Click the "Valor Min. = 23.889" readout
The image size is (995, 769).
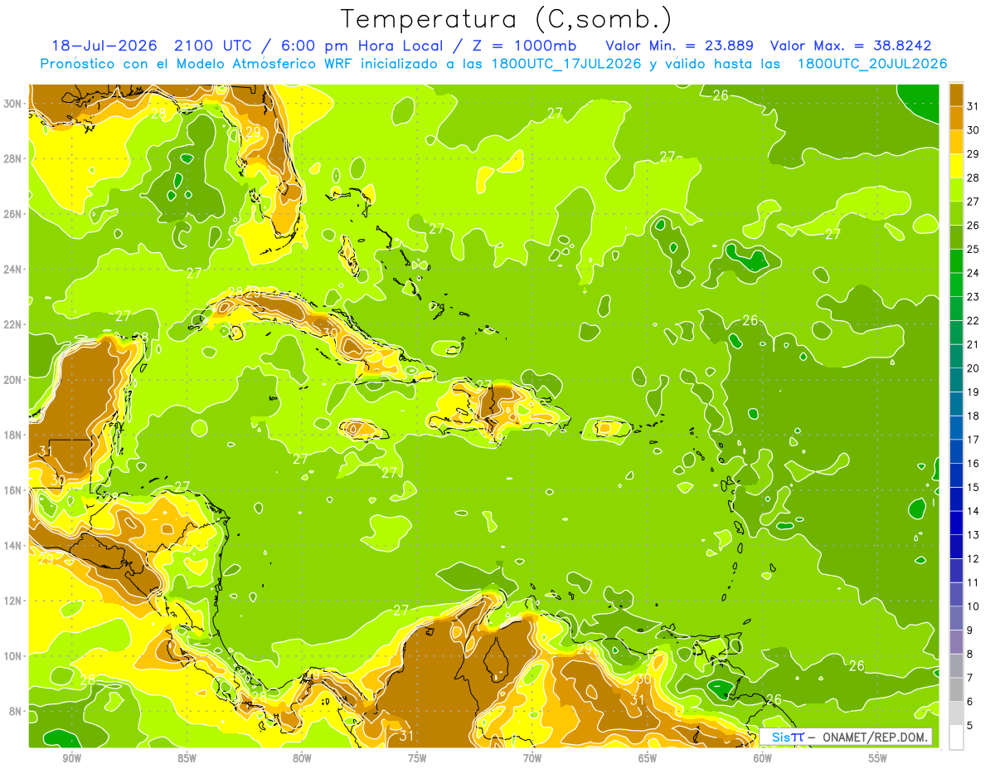coord(679,46)
